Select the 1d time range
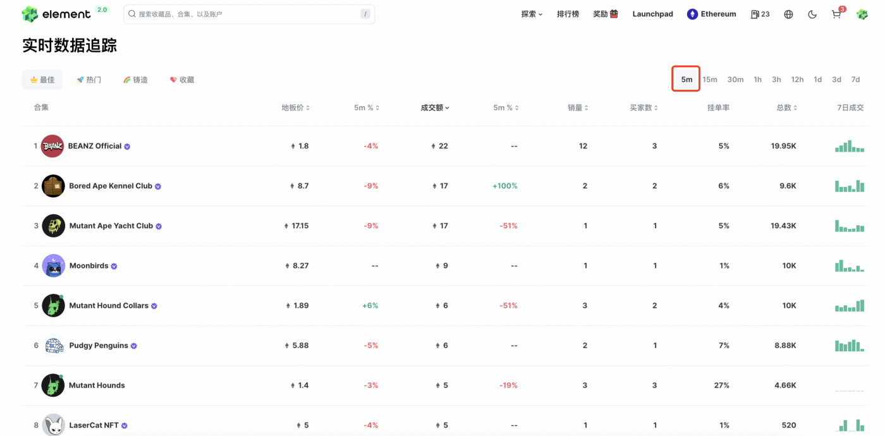The image size is (885, 436). point(817,80)
